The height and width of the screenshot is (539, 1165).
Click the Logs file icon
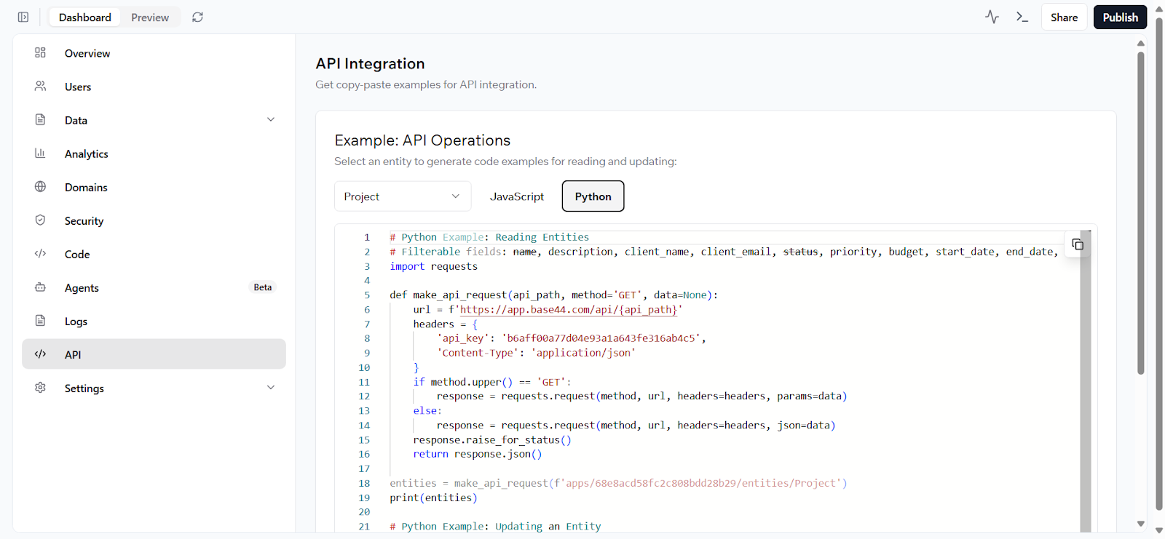pyautogui.click(x=40, y=320)
